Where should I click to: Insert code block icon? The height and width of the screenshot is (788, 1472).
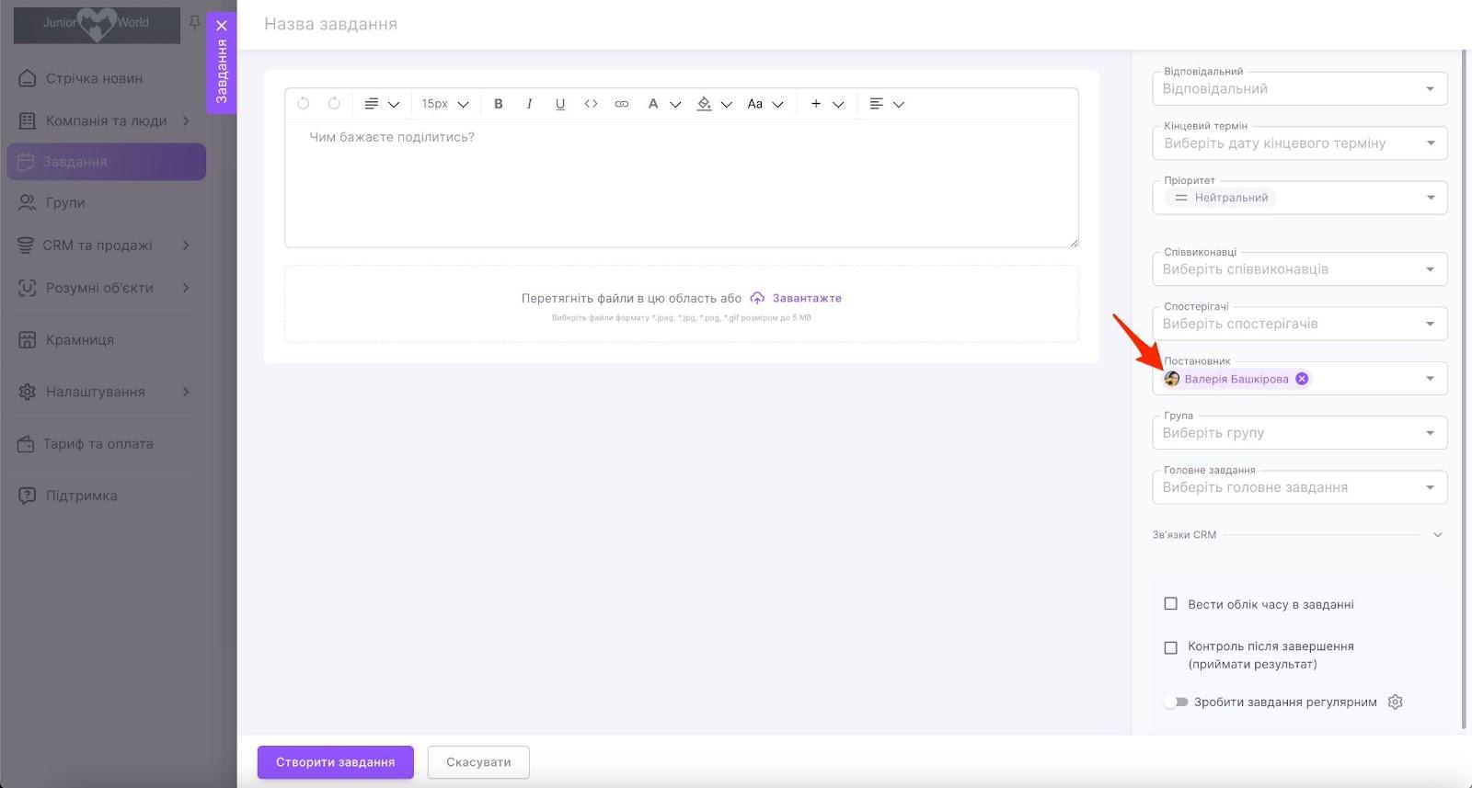(591, 104)
